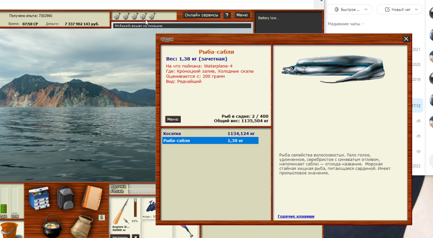Open the burlap sack

pos(81,226)
